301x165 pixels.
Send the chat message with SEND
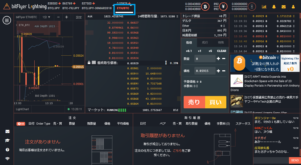click(295, 160)
